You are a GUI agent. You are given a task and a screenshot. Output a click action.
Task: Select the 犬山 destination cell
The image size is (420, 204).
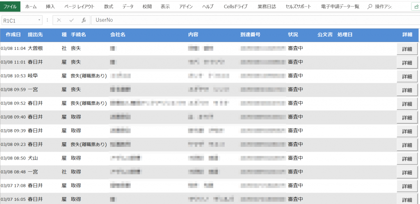33,158
